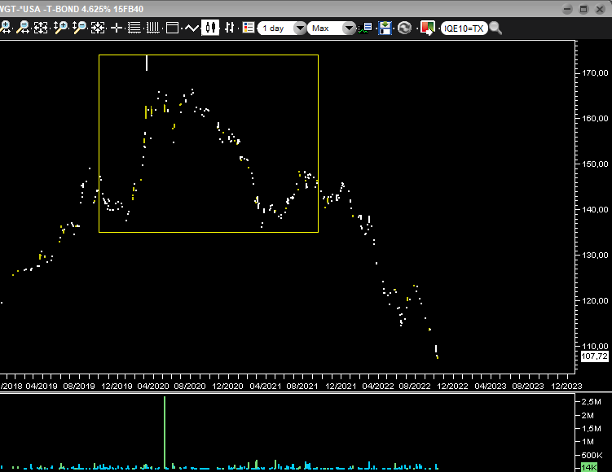The image size is (612, 472).
Task: Switch to line chart style
Action: tap(192, 28)
